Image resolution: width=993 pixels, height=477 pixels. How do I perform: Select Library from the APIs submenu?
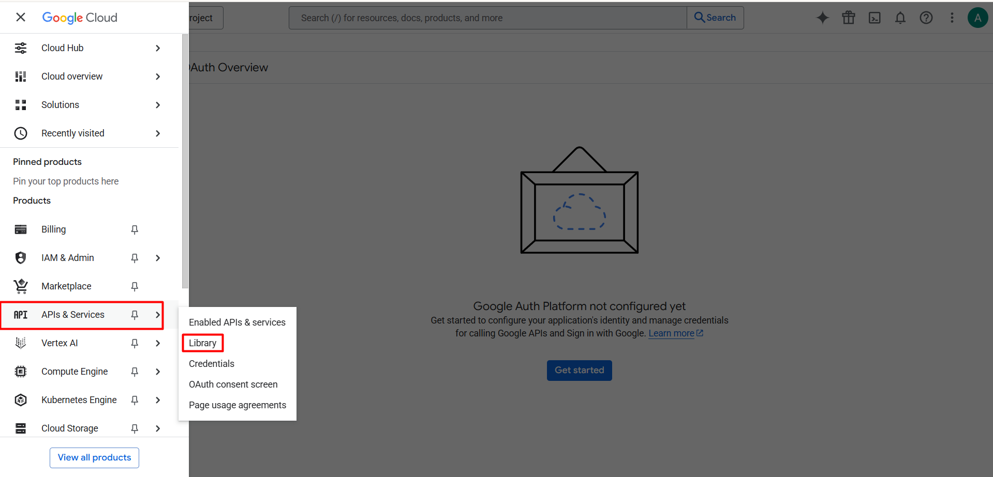click(x=203, y=343)
